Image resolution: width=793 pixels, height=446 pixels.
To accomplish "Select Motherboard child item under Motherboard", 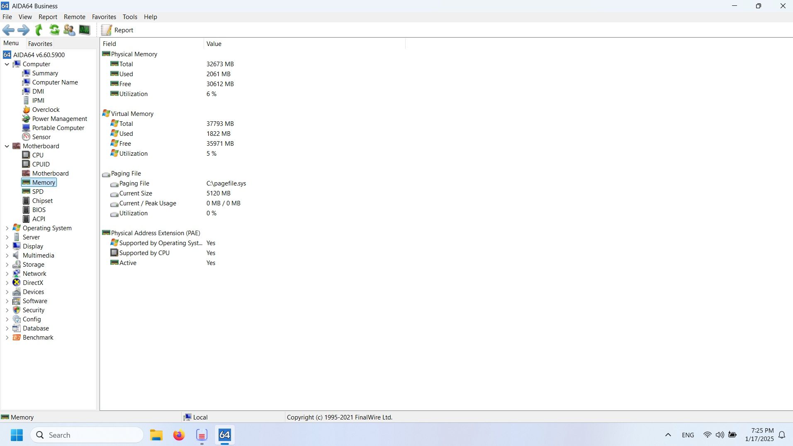I will point(50,174).
